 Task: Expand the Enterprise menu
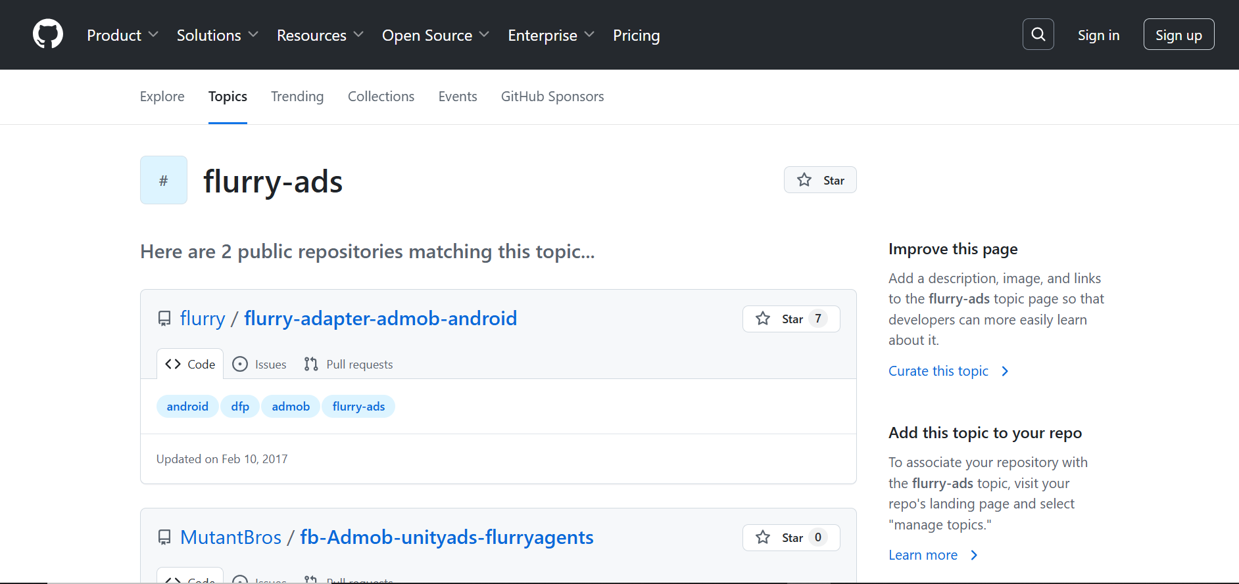(x=550, y=35)
